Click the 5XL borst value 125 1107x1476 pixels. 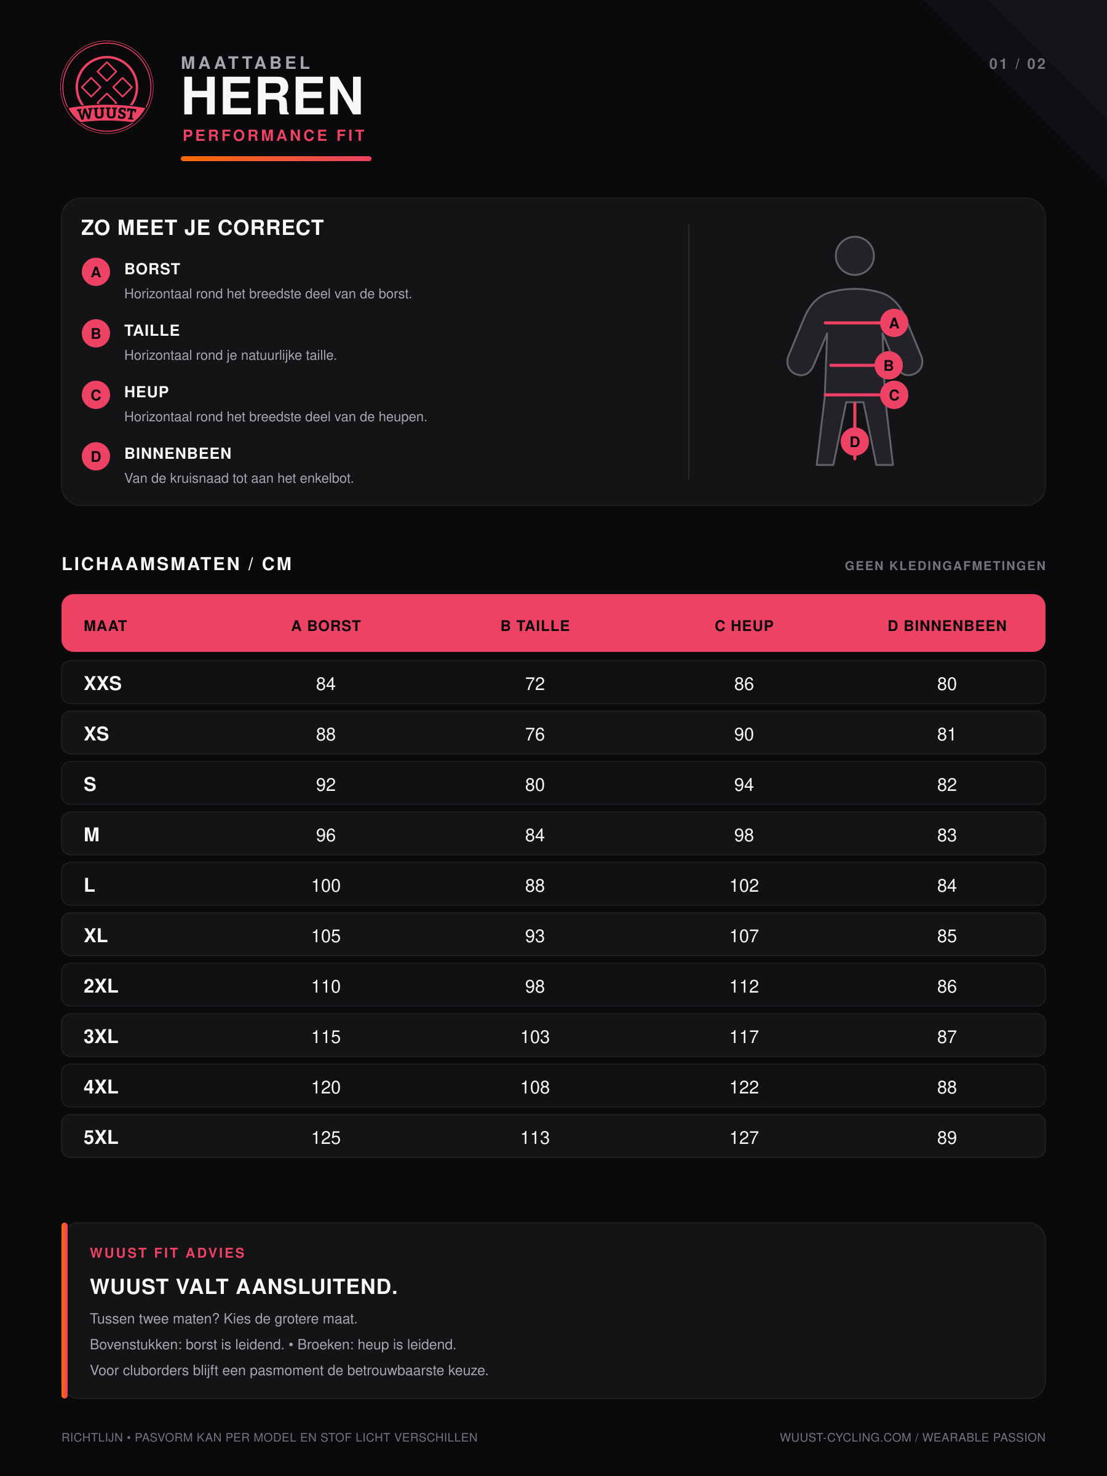(325, 1138)
